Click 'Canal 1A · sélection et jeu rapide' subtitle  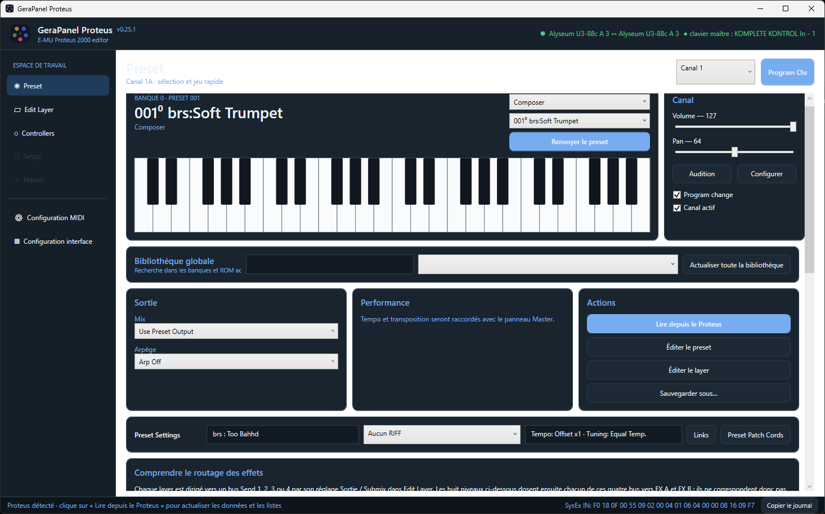pyautogui.click(x=174, y=82)
